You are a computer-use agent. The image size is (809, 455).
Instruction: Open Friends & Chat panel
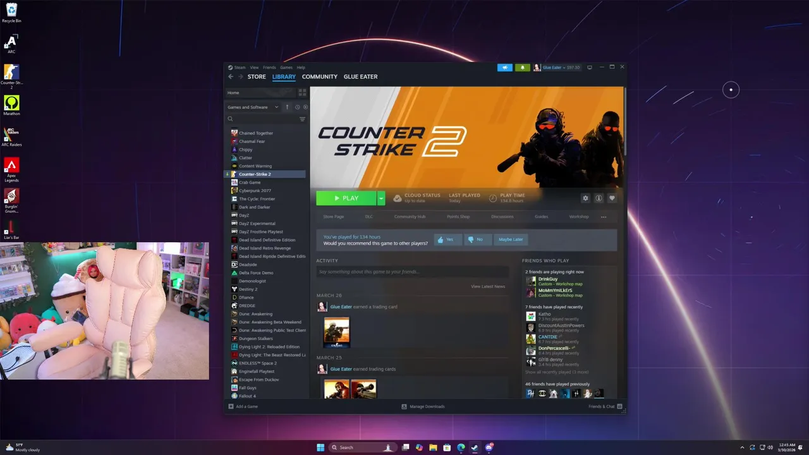click(605, 406)
